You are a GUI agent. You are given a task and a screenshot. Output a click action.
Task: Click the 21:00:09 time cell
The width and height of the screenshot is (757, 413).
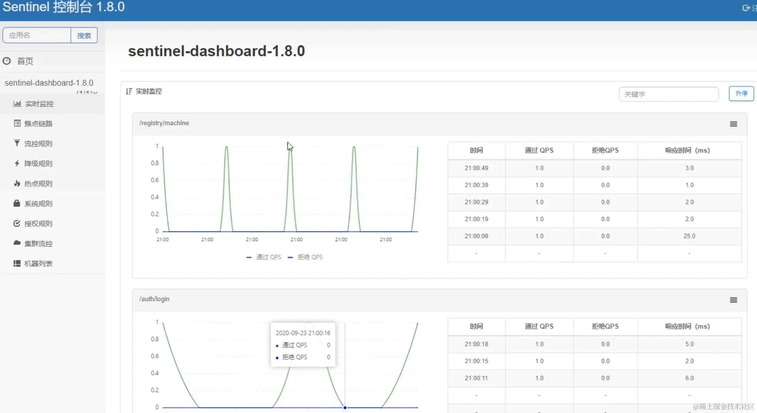pos(476,236)
